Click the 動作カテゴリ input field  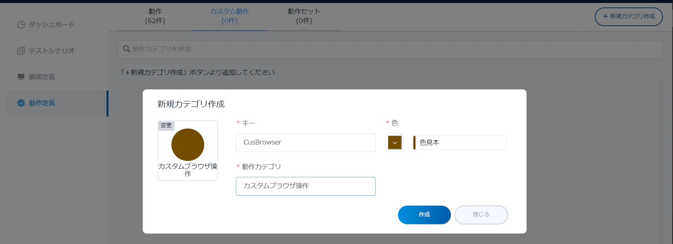click(x=306, y=186)
